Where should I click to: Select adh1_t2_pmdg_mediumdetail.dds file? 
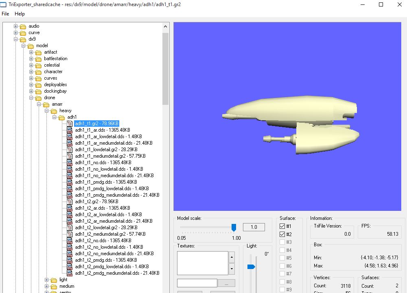coord(117,273)
